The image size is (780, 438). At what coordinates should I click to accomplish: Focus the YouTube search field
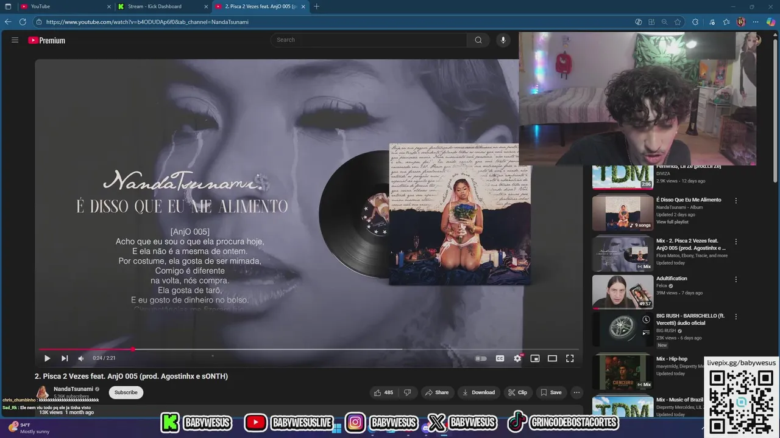368,40
